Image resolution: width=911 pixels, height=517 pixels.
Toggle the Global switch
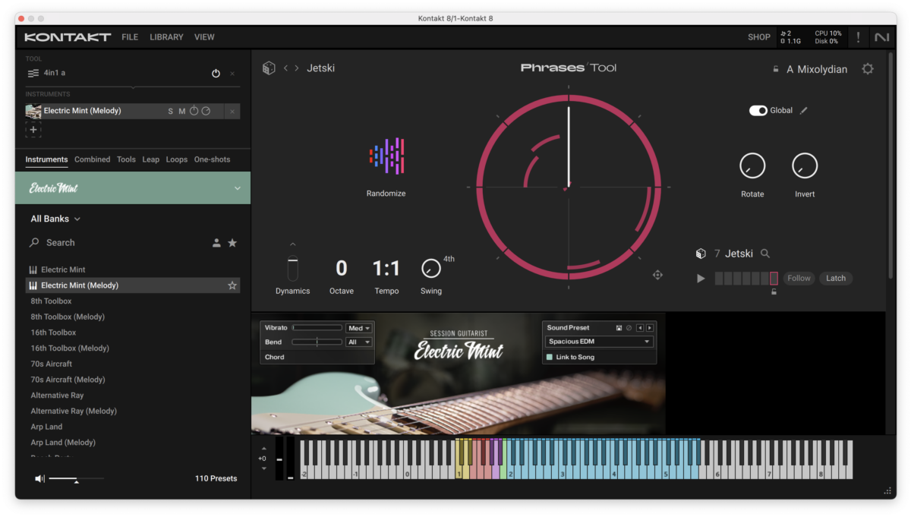coord(758,111)
